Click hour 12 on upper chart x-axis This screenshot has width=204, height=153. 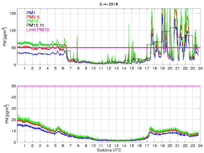(109, 68)
